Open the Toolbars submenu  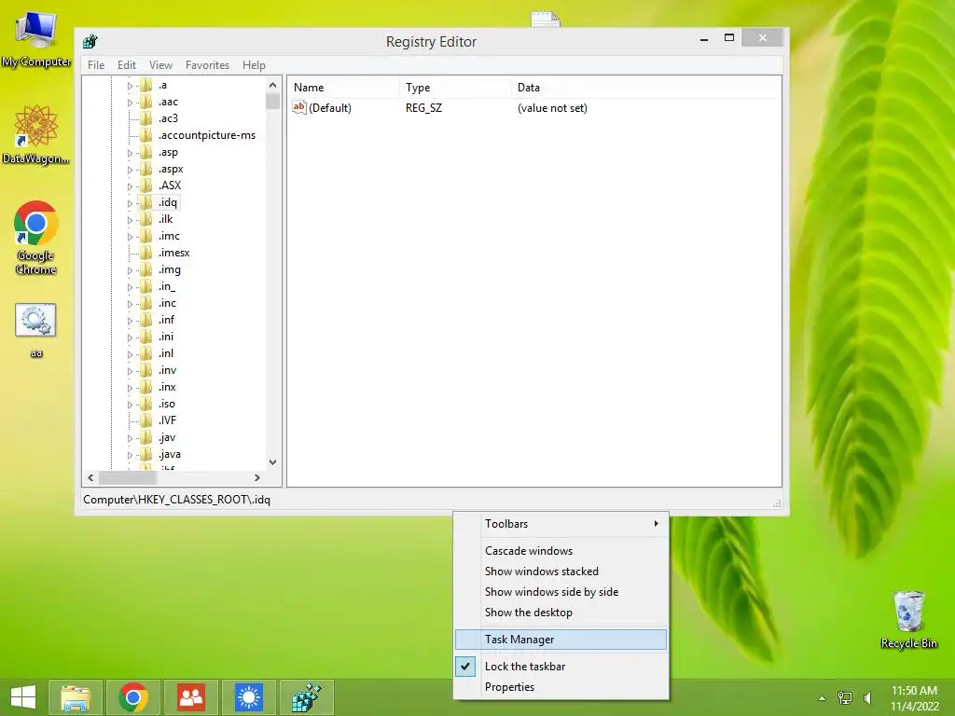coord(561,524)
